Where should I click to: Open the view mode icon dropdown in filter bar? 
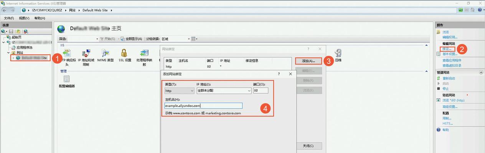coord(194,39)
